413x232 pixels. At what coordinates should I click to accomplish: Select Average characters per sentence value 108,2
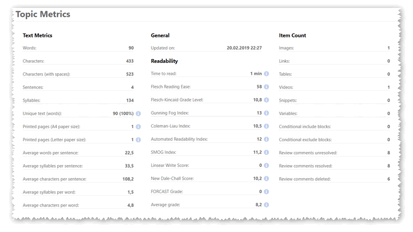pyautogui.click(x=128, y=179)
